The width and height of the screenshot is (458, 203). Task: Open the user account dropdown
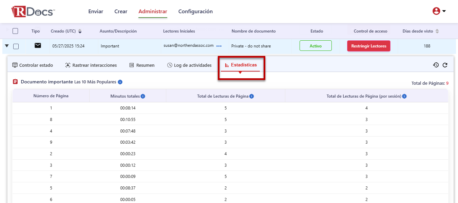coord(439,11)
